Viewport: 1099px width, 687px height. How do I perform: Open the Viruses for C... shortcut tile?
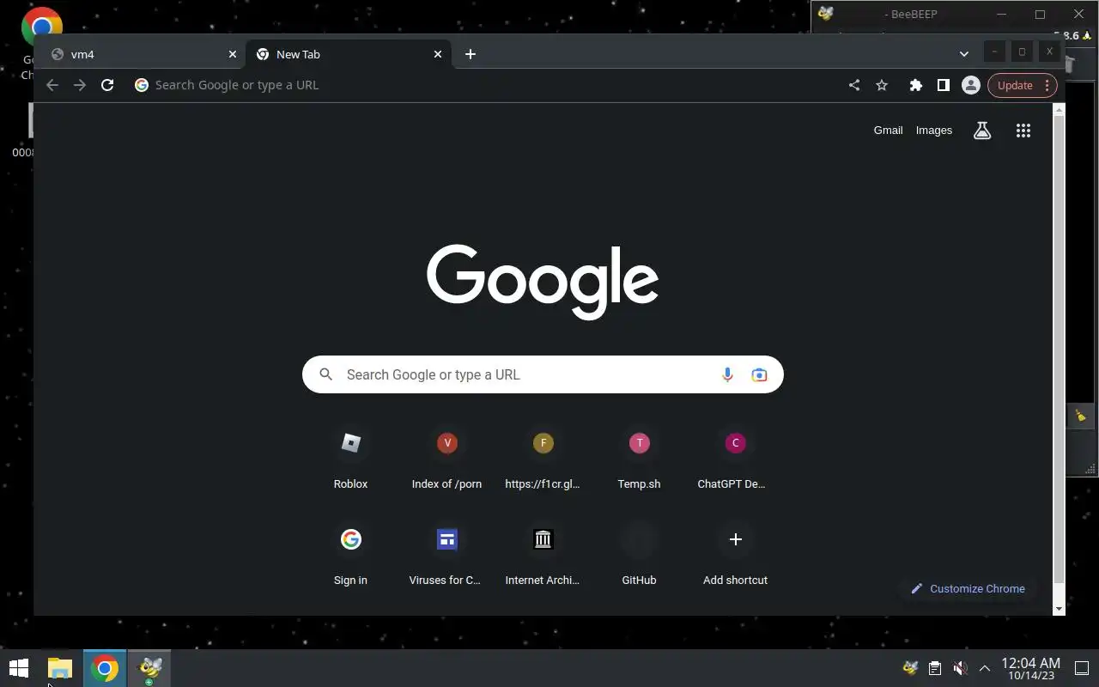pos(446,556)
